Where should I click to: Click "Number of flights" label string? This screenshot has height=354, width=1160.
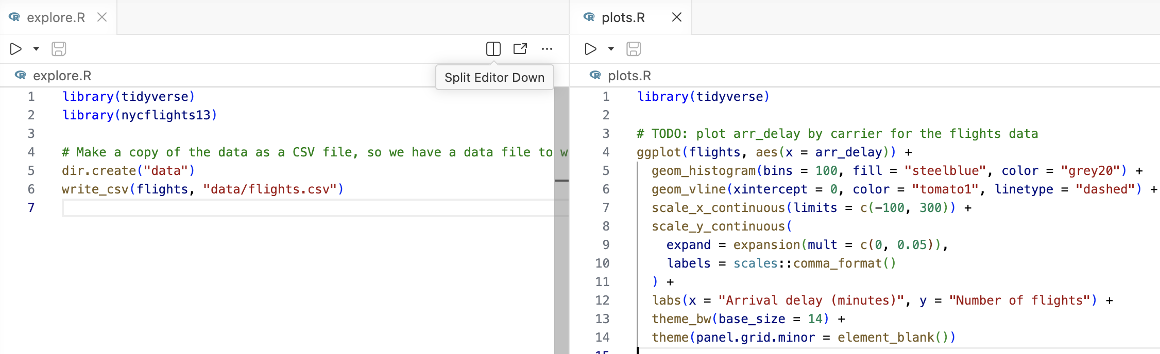(x=1019, y=300)
